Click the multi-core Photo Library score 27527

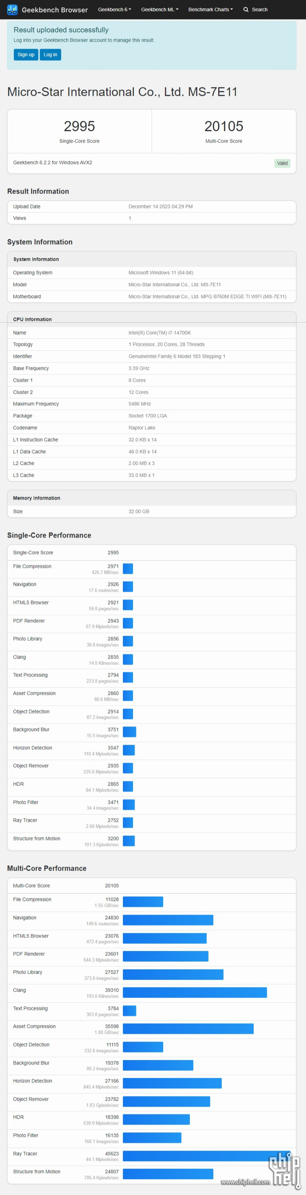[x=112, y=972]
